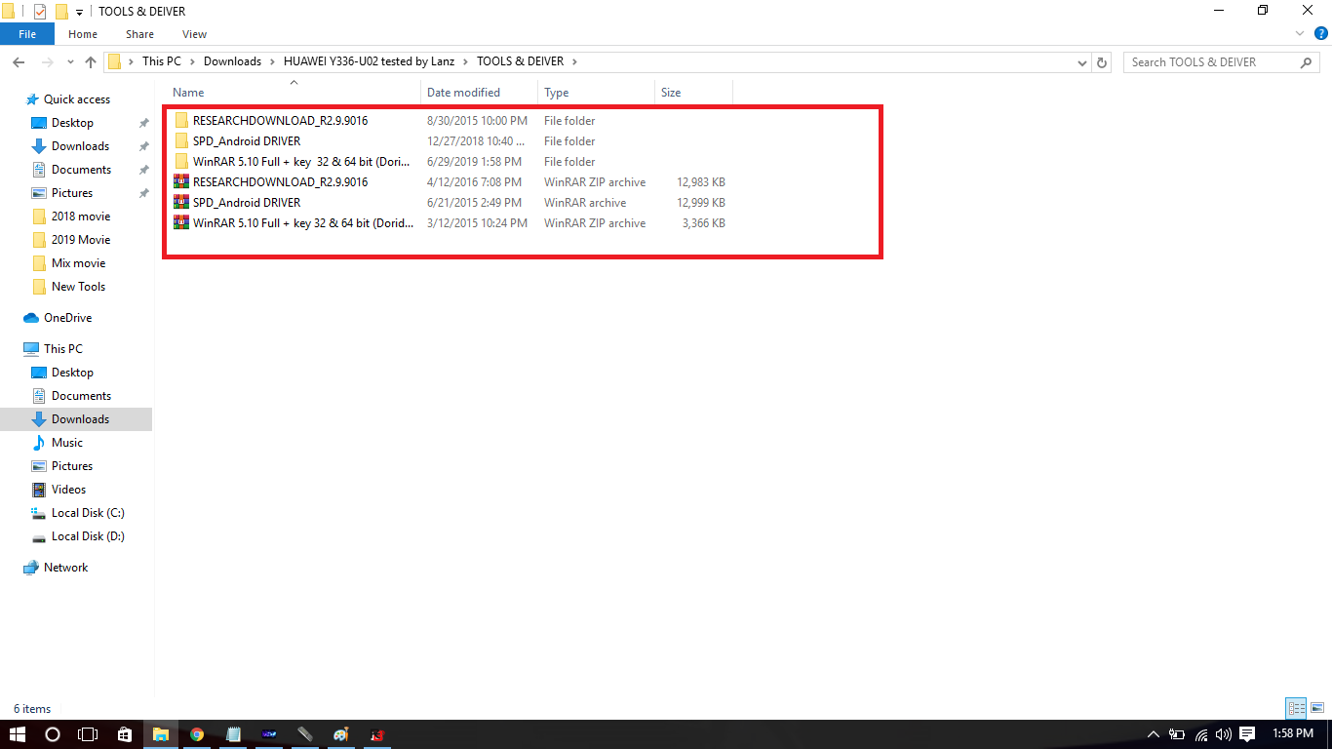Go back using the Back arrow
The image size is (1332, 749).
[x=19, y=61]
